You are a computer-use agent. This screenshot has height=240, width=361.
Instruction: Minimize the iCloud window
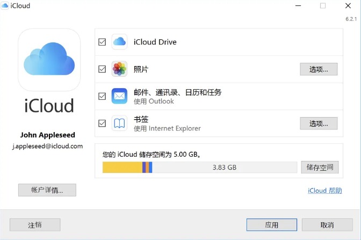pos(298,5)
